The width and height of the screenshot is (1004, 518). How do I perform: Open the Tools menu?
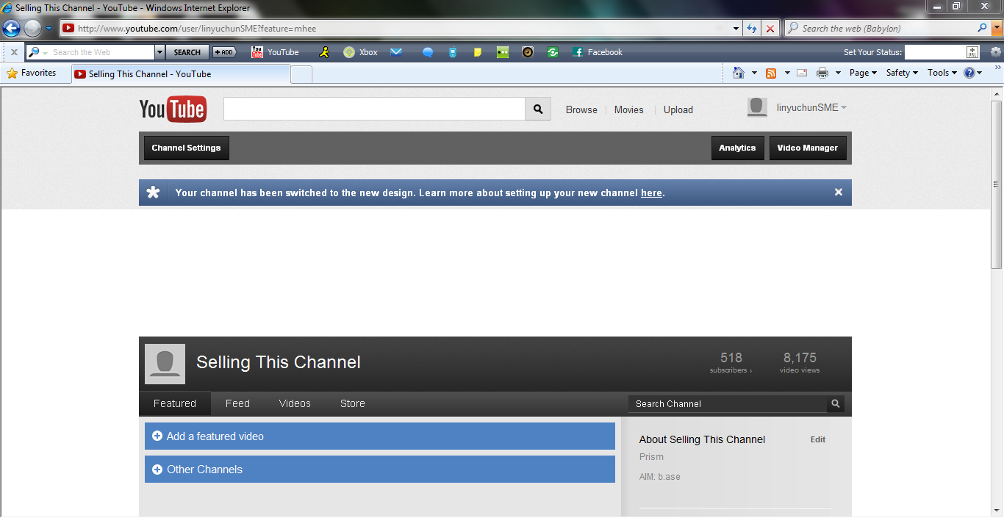[942, 73]
